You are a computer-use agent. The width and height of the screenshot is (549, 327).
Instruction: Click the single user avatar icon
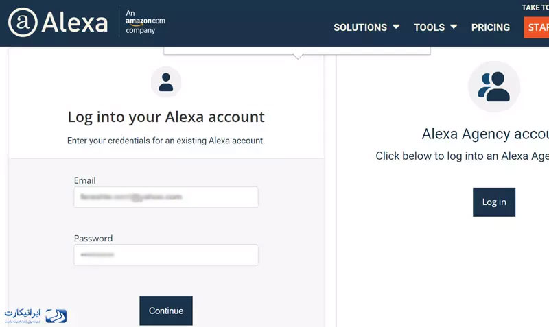[166, 82]
